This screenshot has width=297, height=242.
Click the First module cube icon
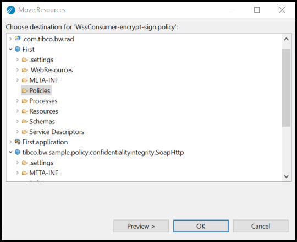tap(18, 49)
